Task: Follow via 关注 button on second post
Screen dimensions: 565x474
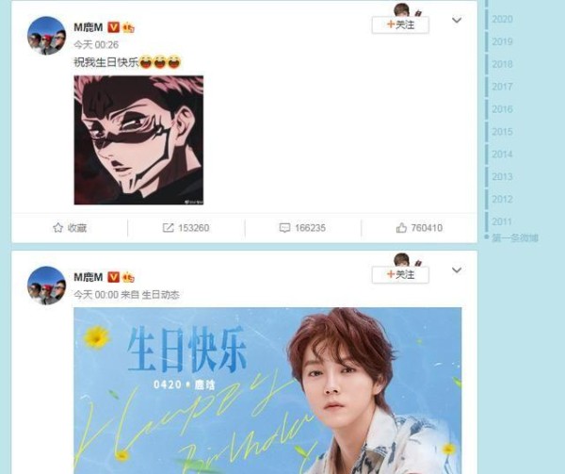Action: (400, 275)
